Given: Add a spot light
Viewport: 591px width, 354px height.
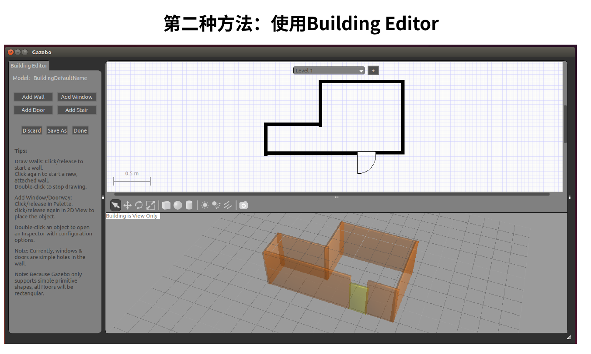Looking at the screenshot, I should (x=216, y=205).
